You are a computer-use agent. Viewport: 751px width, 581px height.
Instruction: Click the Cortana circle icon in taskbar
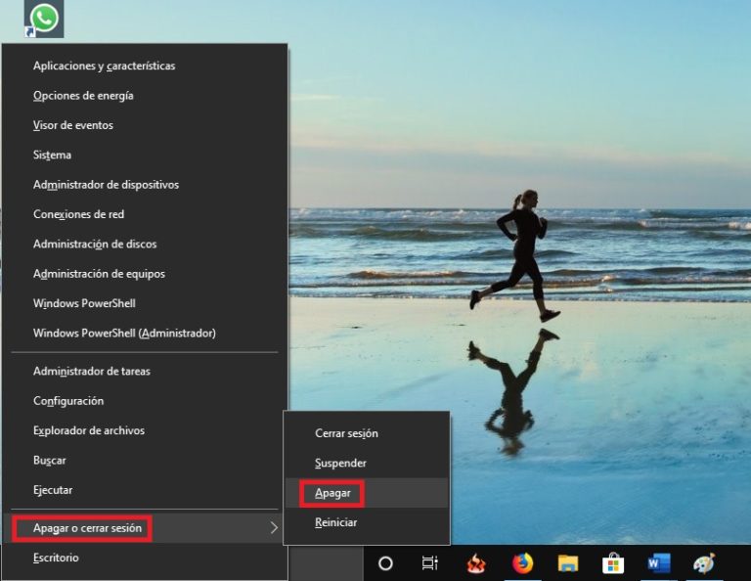coord(385,563)
